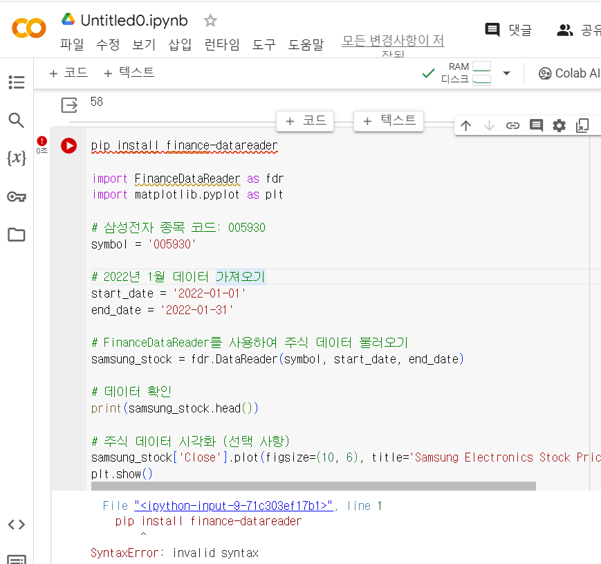Screen dimensions: 601x564
Task: Click the symbol = '005930' line
Action: [143, 244]
